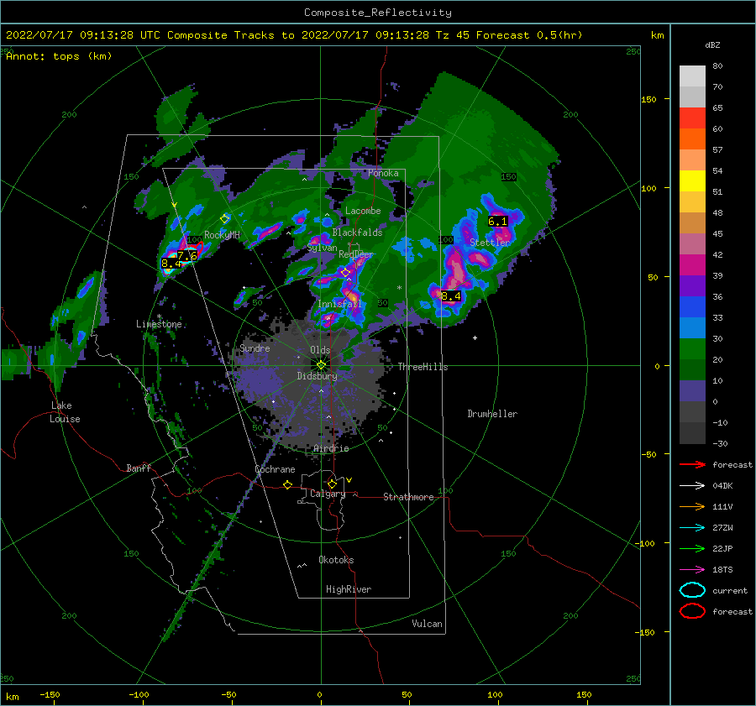Click the red 'forecast' ellipse legend icon
756x706 pixels.
pos(692,611)
